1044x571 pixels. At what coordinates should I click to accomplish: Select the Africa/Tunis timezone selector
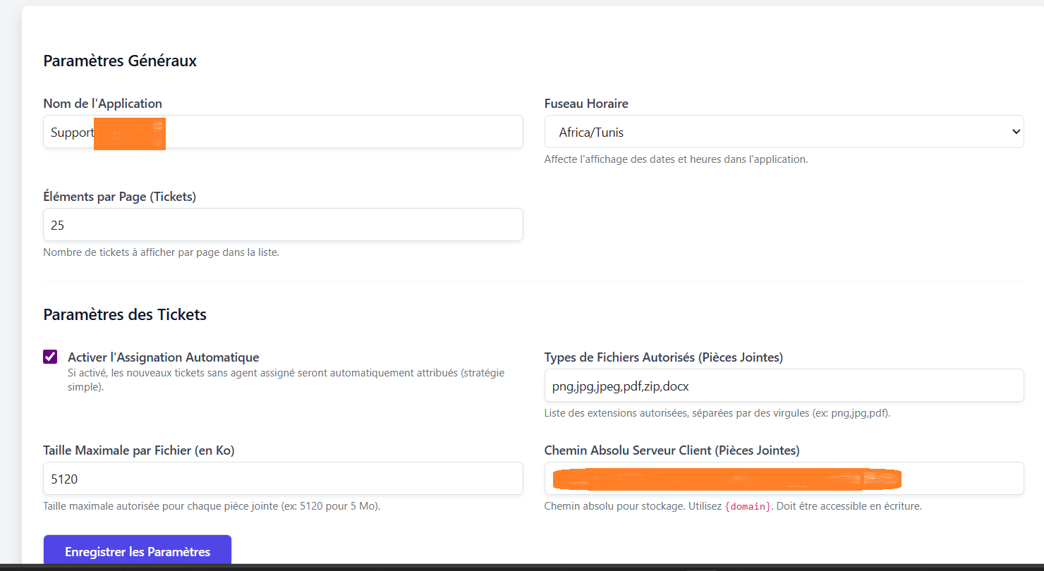[783, 131]
